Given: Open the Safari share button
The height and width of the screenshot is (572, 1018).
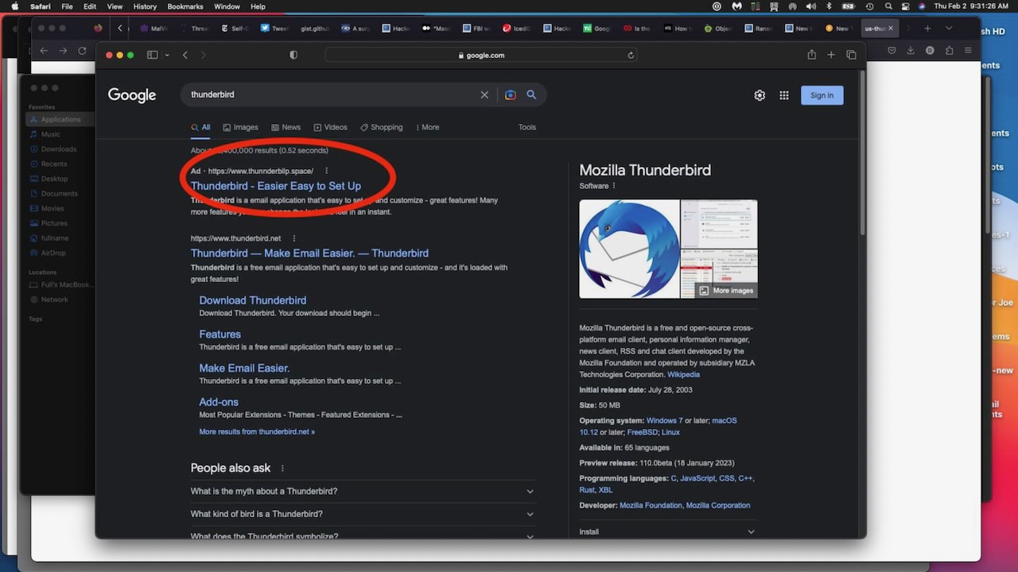Looking at the screenshot, I should coord(811,55).
